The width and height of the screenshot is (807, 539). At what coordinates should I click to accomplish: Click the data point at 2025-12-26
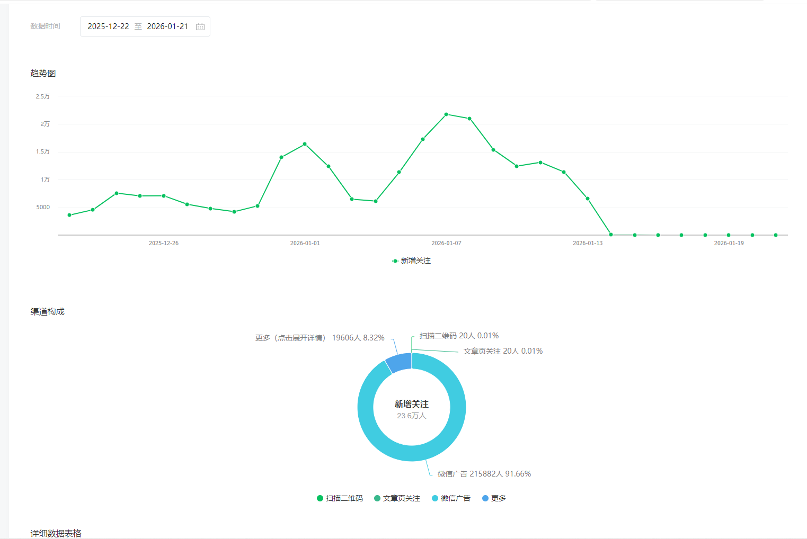(164, 196)
